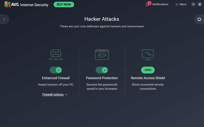The image size is (204, 127).
Task: Click the Enhanced Firewall brick laptop icon
Action: click(x=56, y=55)
